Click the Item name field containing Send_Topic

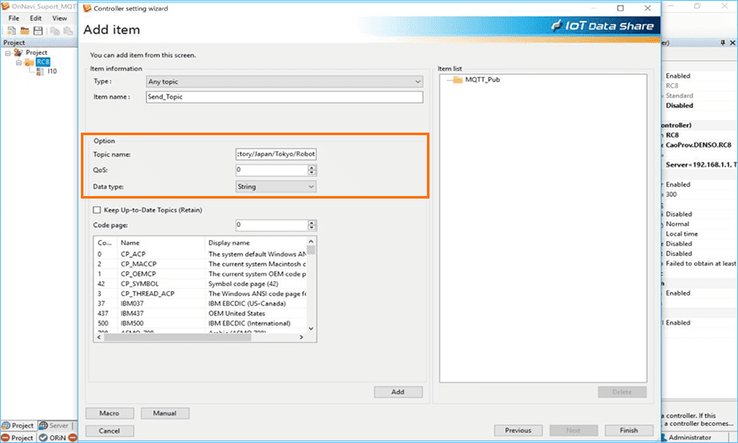284,97
